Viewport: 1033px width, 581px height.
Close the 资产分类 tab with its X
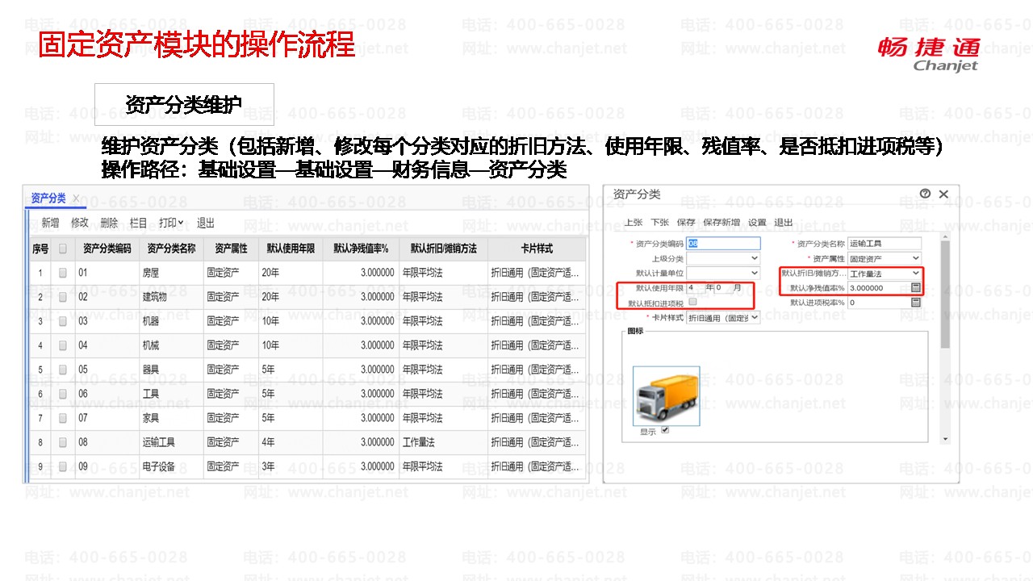[x=76, y=199]
